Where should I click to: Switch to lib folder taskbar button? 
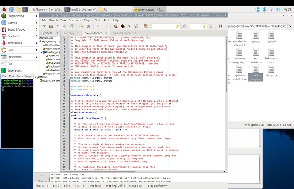[103, 9]
